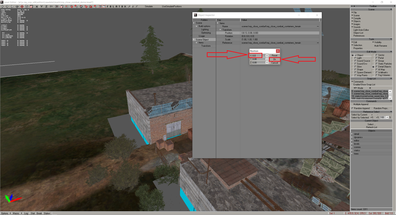The height and width of the screenshot is (215, 396).
Task: Toggle Detail Objects visibility eye
Action: click(373, 67)
